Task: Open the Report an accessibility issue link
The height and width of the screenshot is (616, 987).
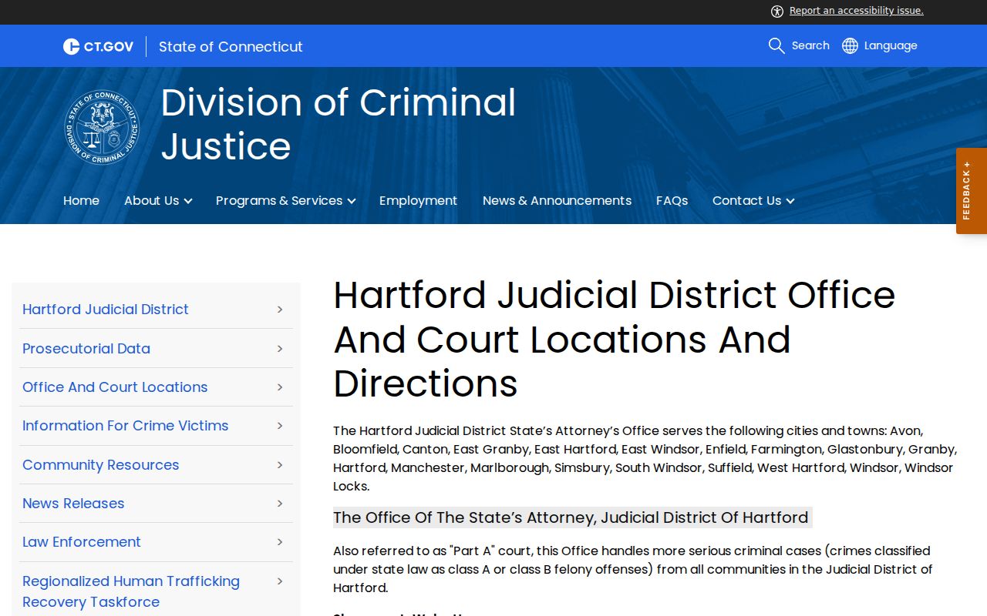Action: (857, 11)
